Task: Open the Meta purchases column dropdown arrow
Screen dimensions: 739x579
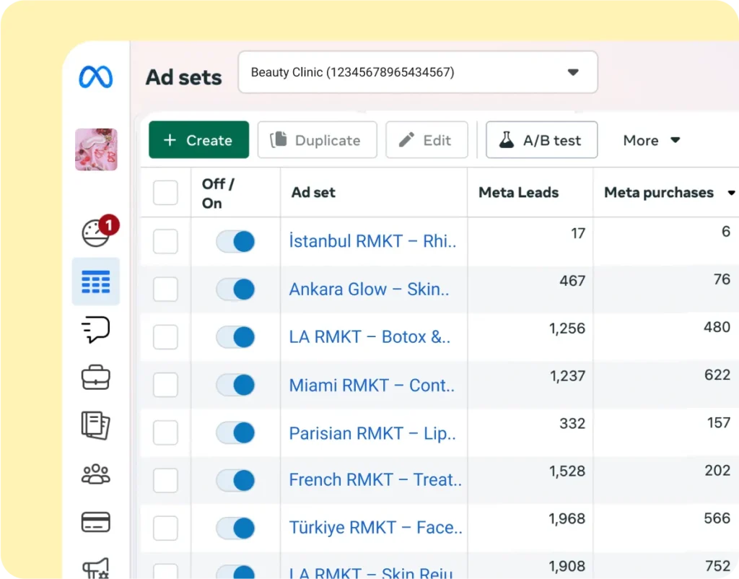Action: click(731, 192)
